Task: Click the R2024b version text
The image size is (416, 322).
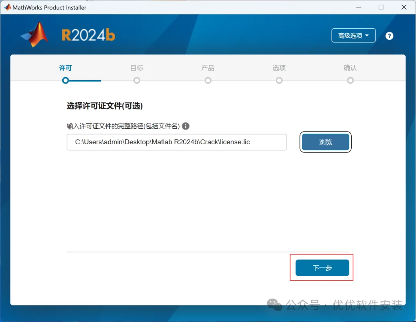Action: coord(88,35)
